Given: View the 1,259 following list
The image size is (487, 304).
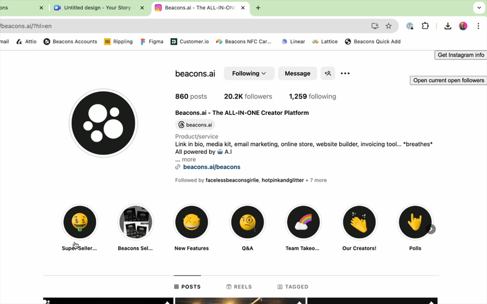Looking at the screenshot, I should (312, 97).
